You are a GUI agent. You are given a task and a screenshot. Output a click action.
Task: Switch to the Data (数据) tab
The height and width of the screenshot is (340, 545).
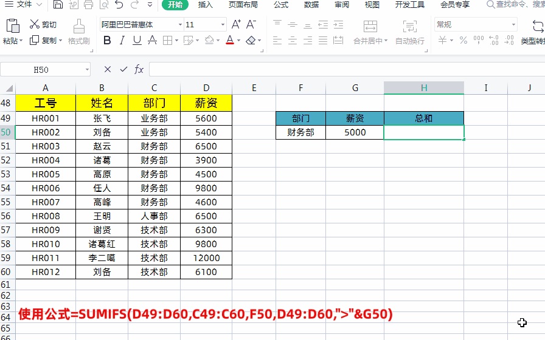[311, 4]
